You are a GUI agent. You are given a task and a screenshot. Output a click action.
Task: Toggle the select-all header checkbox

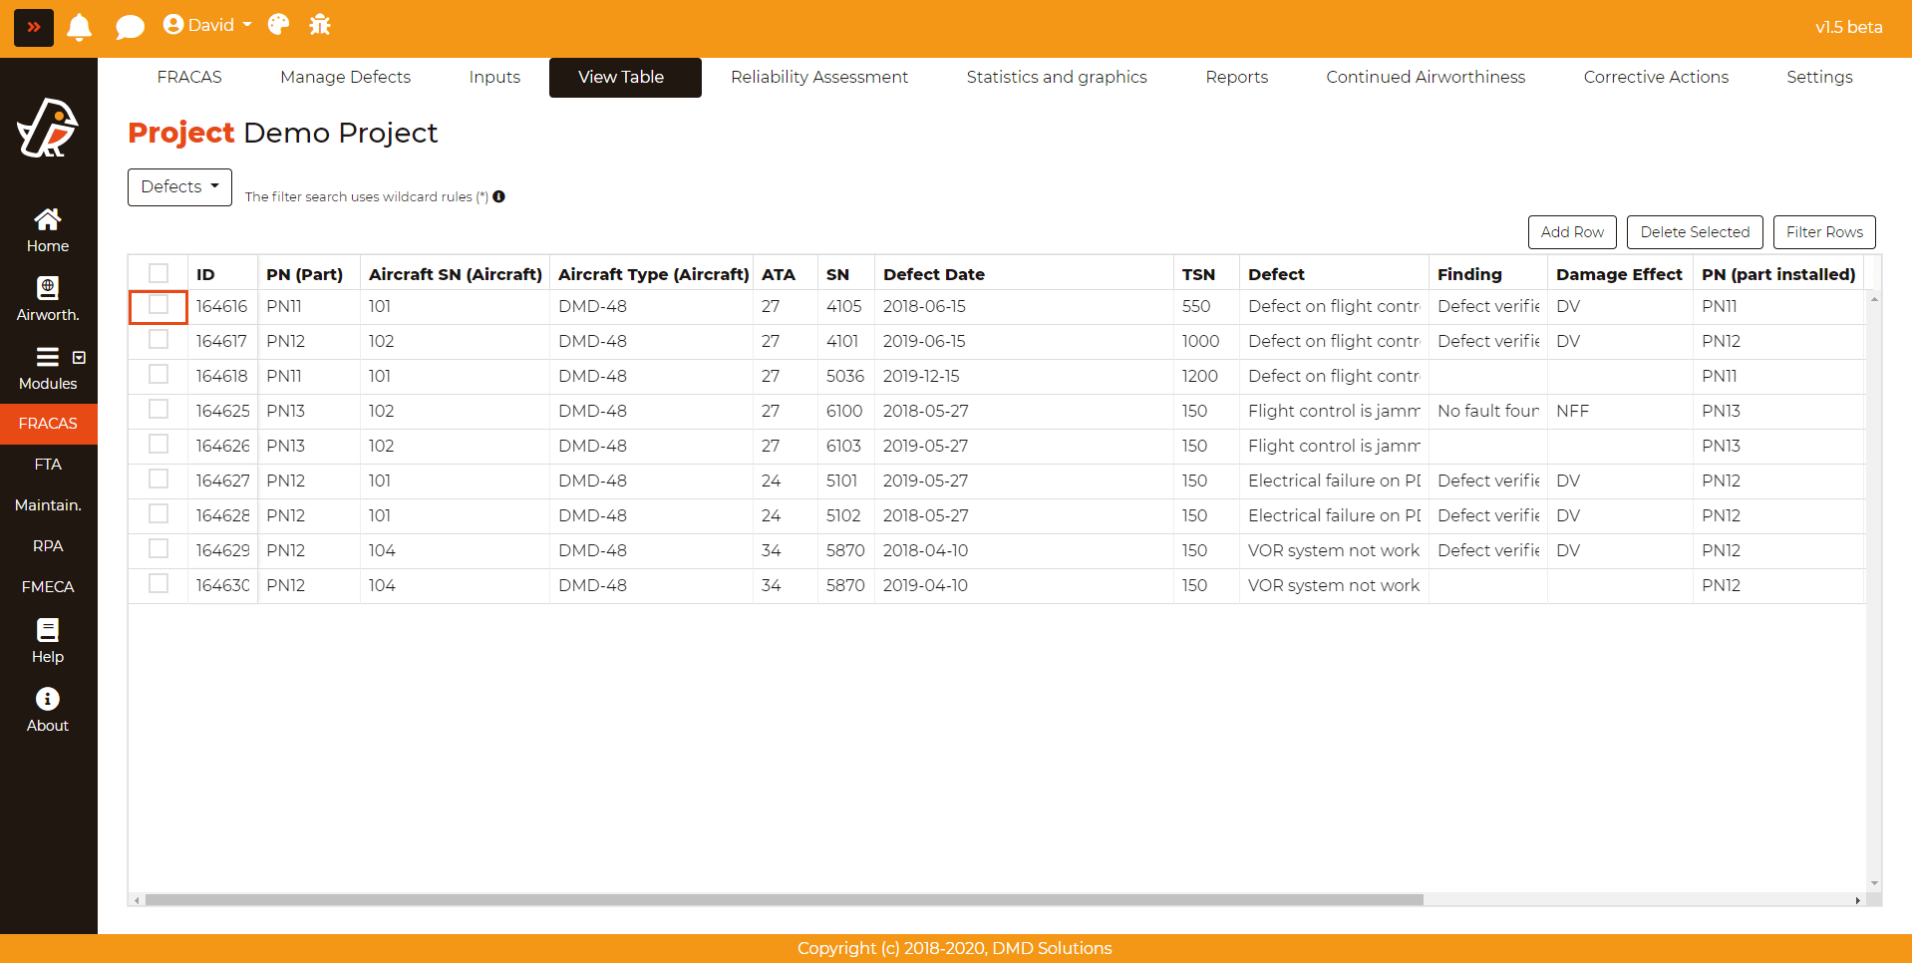159,273
